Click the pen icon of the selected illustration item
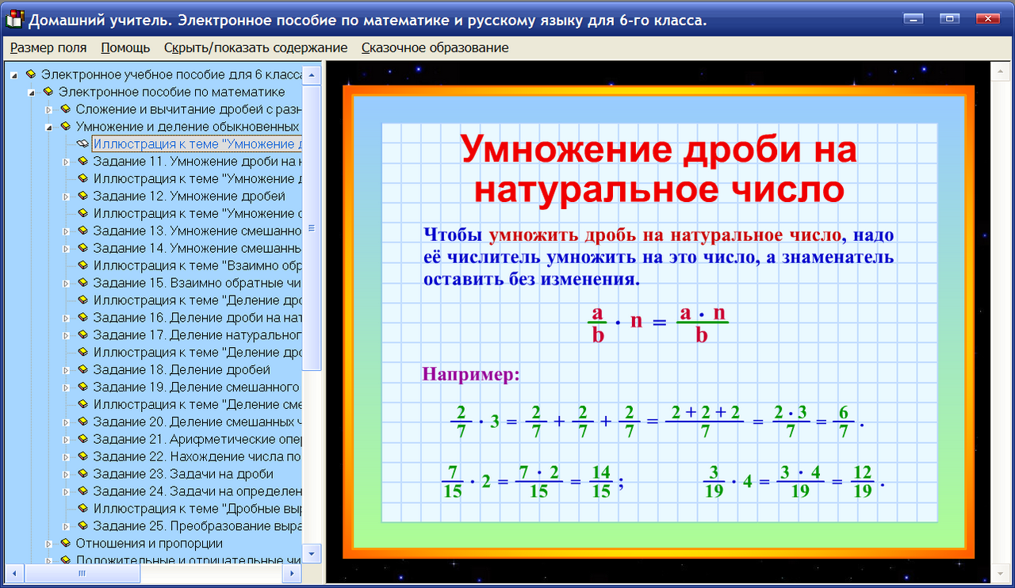Screen dimensions: 1015x588 tap(82, 143)
